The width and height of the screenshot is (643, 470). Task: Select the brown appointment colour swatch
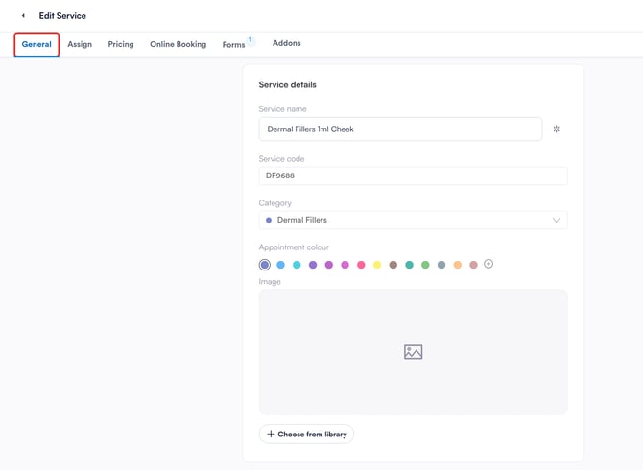[x=393, y=265]
